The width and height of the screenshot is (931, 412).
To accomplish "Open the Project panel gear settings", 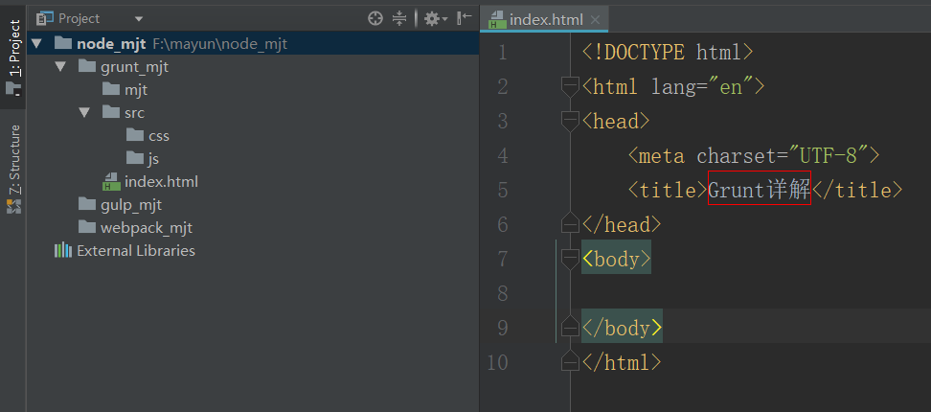I will pos(432,18).
